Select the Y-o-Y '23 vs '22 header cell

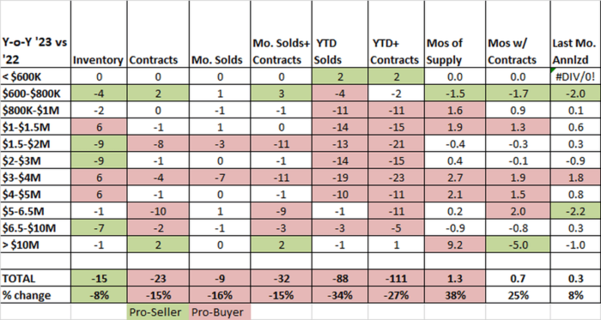click(35, 34)
